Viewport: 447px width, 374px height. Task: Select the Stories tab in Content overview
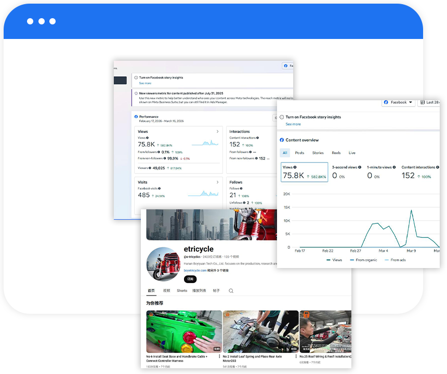318,153
